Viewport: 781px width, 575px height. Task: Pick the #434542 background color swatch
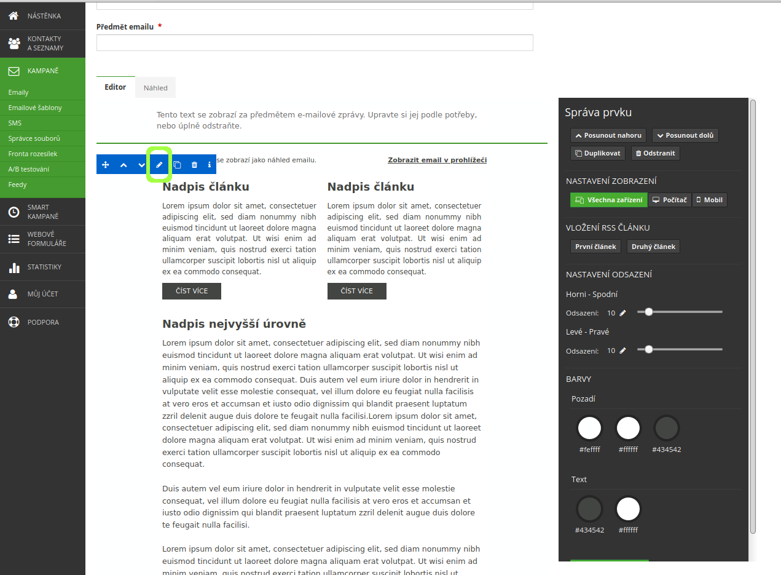click(666, 428)
